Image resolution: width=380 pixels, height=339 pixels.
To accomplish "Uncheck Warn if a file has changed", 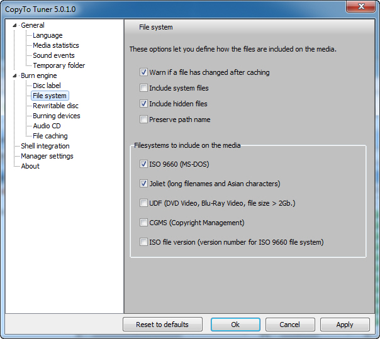I will (x=144, y=72).
